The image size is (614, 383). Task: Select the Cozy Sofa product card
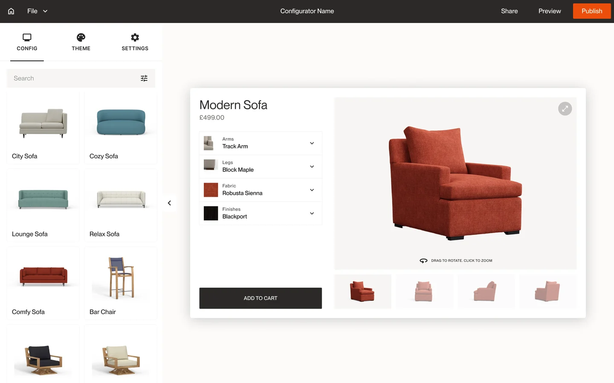point(121,128)
